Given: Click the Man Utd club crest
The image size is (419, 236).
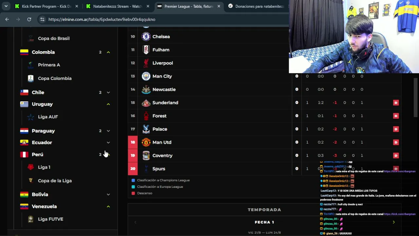Looking at the screenshot, I should point(146,142).
